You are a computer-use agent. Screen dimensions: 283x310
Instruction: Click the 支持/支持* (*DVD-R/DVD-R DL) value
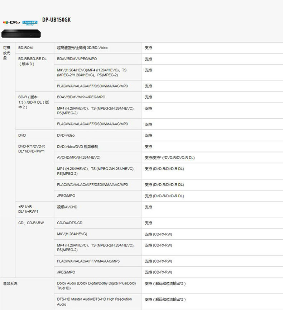click(169, 158)
